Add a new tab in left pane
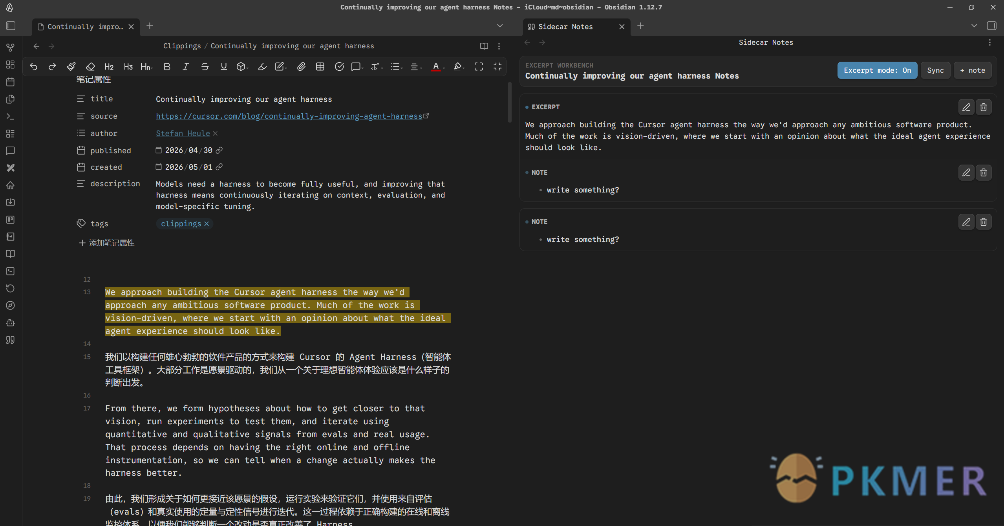 tap(150, 26)
